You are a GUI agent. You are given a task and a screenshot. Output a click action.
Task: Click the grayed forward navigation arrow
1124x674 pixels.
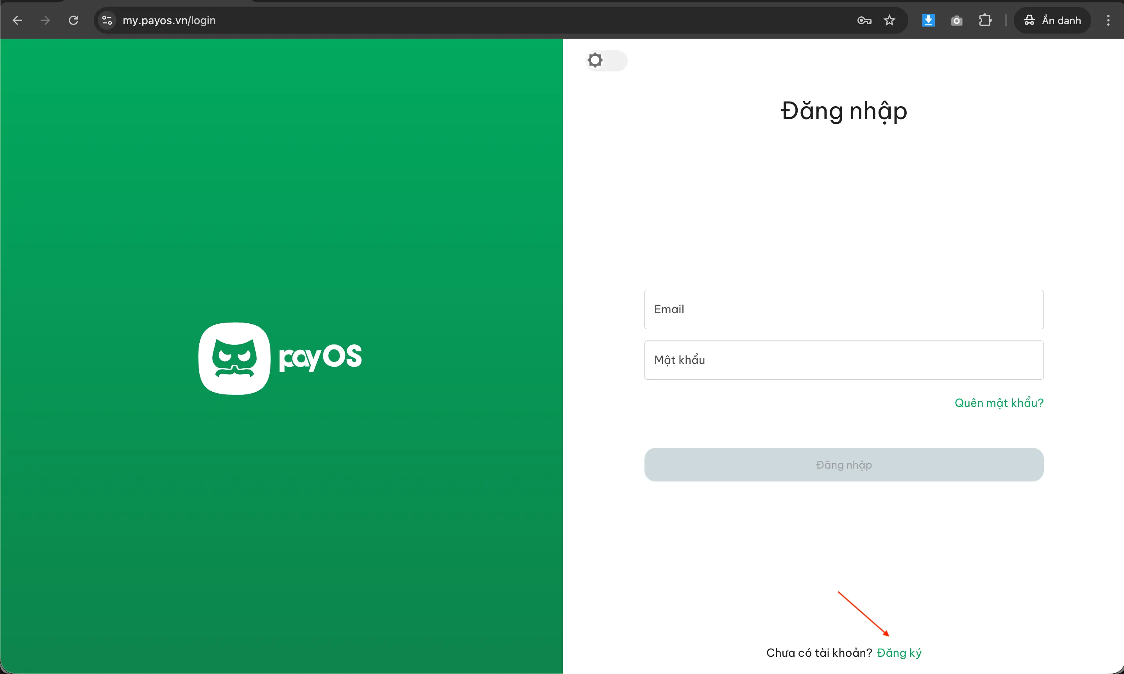tap(45, 20)
